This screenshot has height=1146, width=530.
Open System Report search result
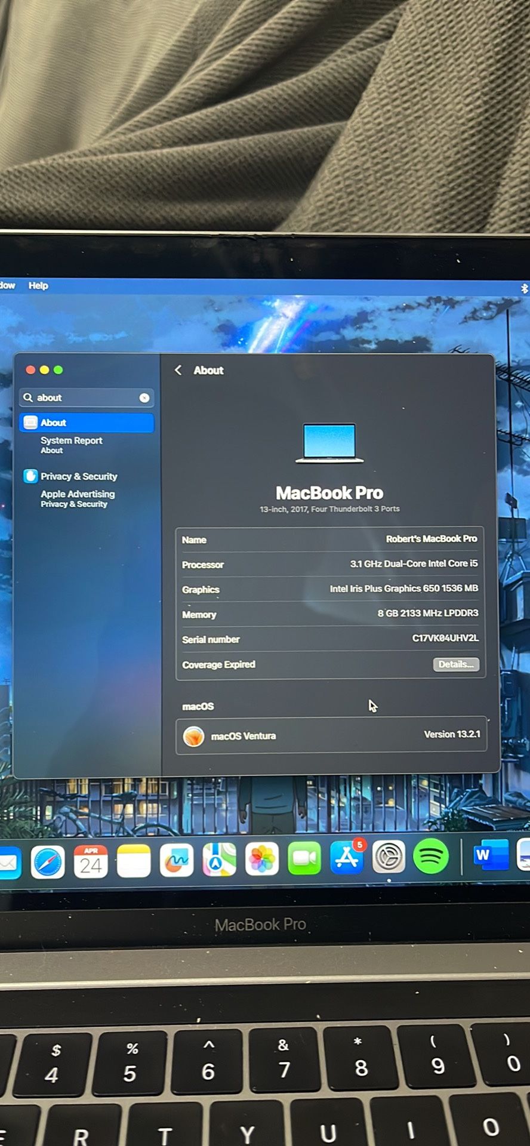pos(72,445)
